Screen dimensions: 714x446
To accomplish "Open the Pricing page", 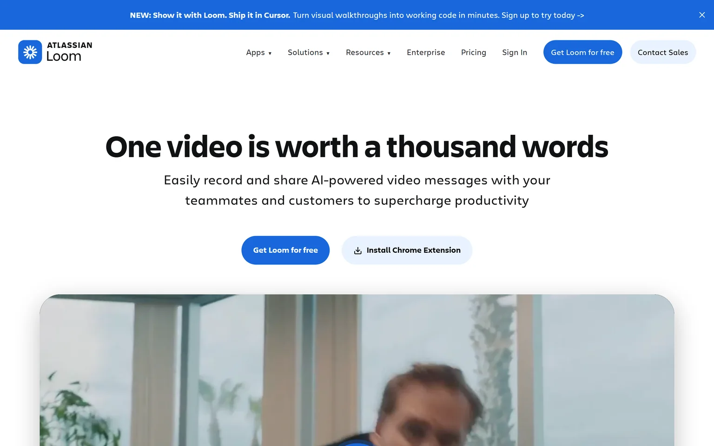I will click(x=473, y=52).
